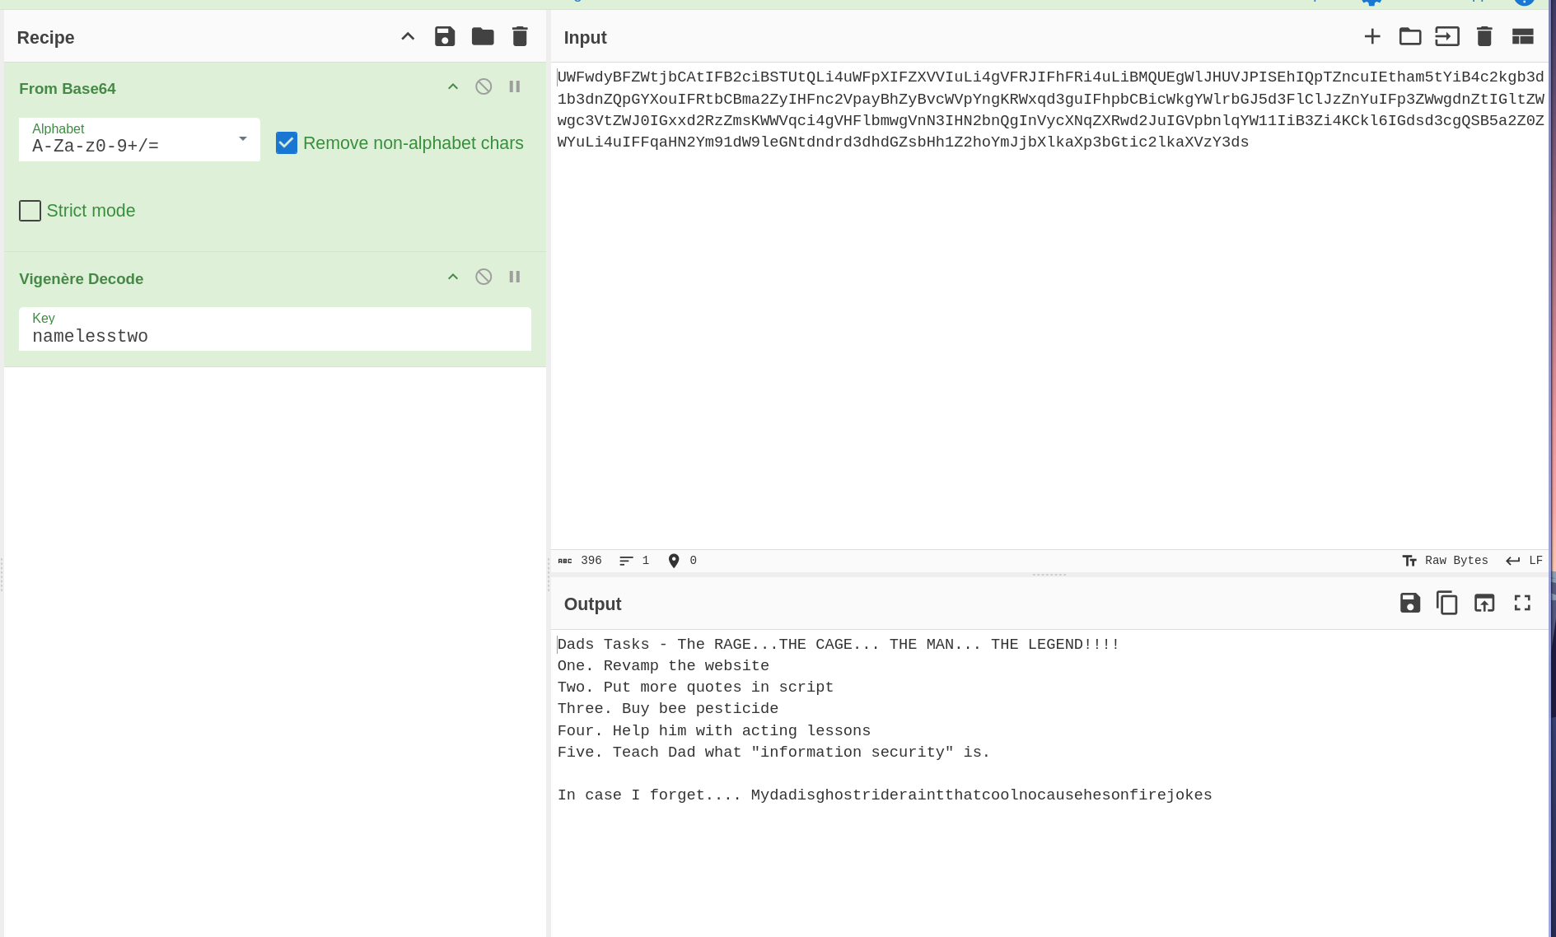This screenshot has width=1556, height=937.
Task: Maximise the output pane
Action: pyautogui.click(x=1522, y=603)
